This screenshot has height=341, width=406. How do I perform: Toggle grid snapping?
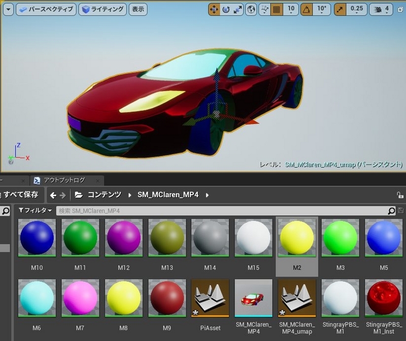click(276, 10)
